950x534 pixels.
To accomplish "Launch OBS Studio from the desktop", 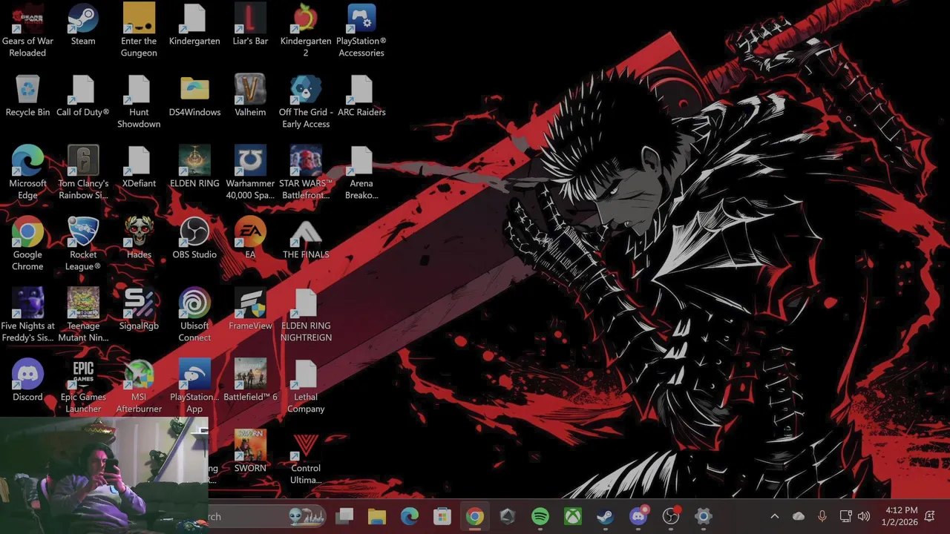I will pyautogui.click(x=194, y=239).
